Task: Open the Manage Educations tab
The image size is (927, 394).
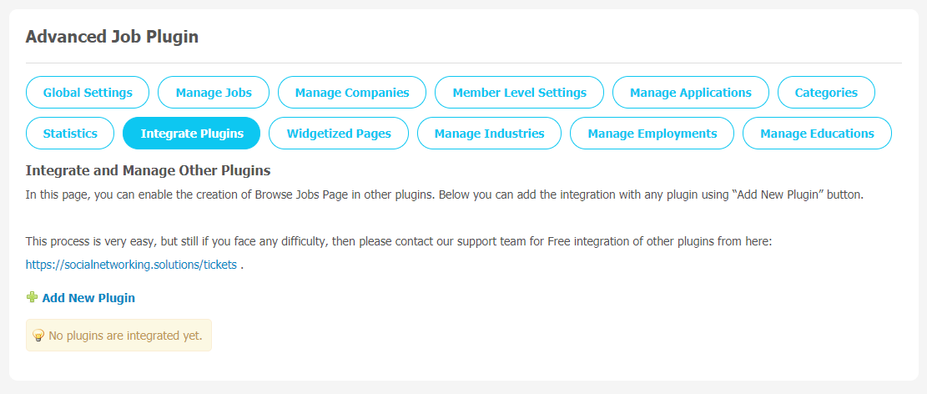Action: (817, 133)
